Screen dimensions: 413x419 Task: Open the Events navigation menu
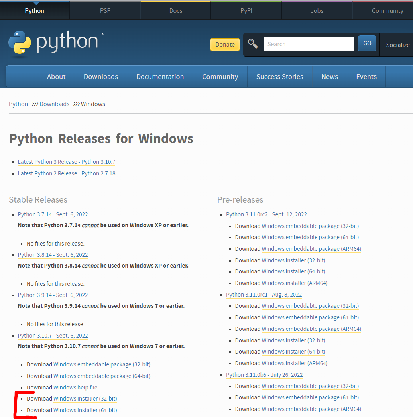366,77
